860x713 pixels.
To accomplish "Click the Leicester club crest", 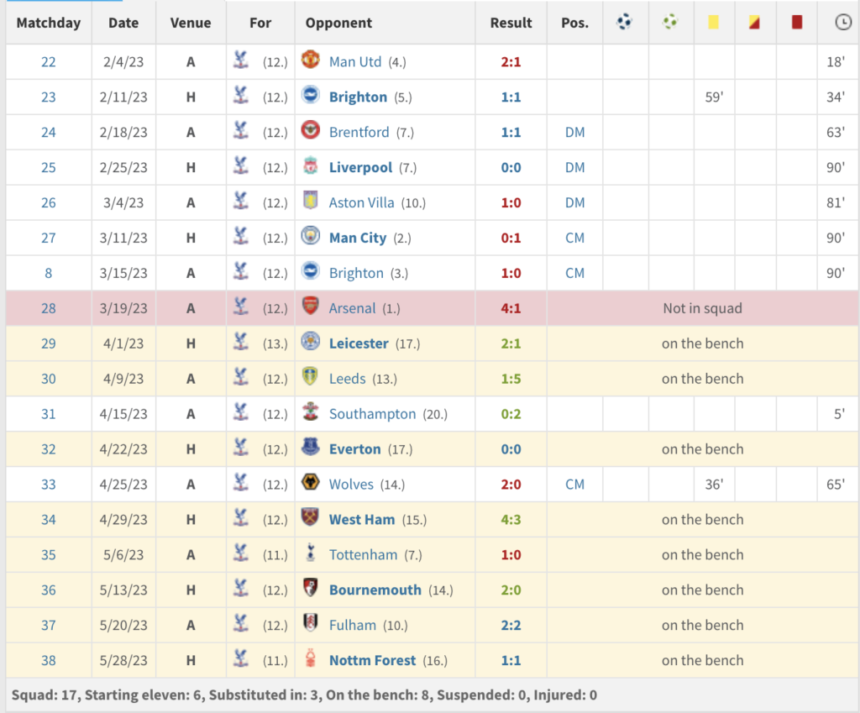I will pos(311,341).
